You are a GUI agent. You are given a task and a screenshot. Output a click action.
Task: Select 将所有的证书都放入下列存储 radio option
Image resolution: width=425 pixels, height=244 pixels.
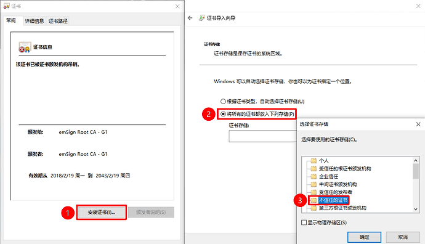(257, 114)
